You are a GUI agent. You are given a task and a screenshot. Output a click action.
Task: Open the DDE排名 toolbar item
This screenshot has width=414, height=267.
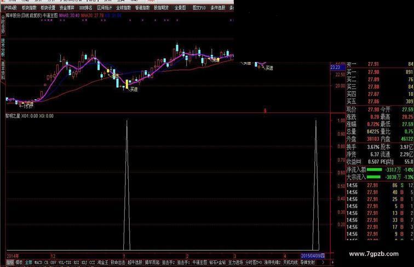(86, 8)
